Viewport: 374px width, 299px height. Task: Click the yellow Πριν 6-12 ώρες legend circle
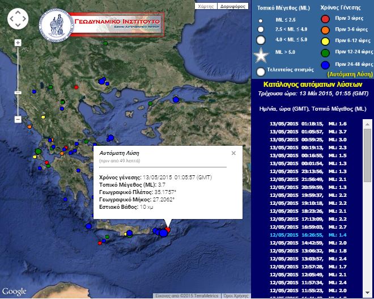[x=325, y=41]
